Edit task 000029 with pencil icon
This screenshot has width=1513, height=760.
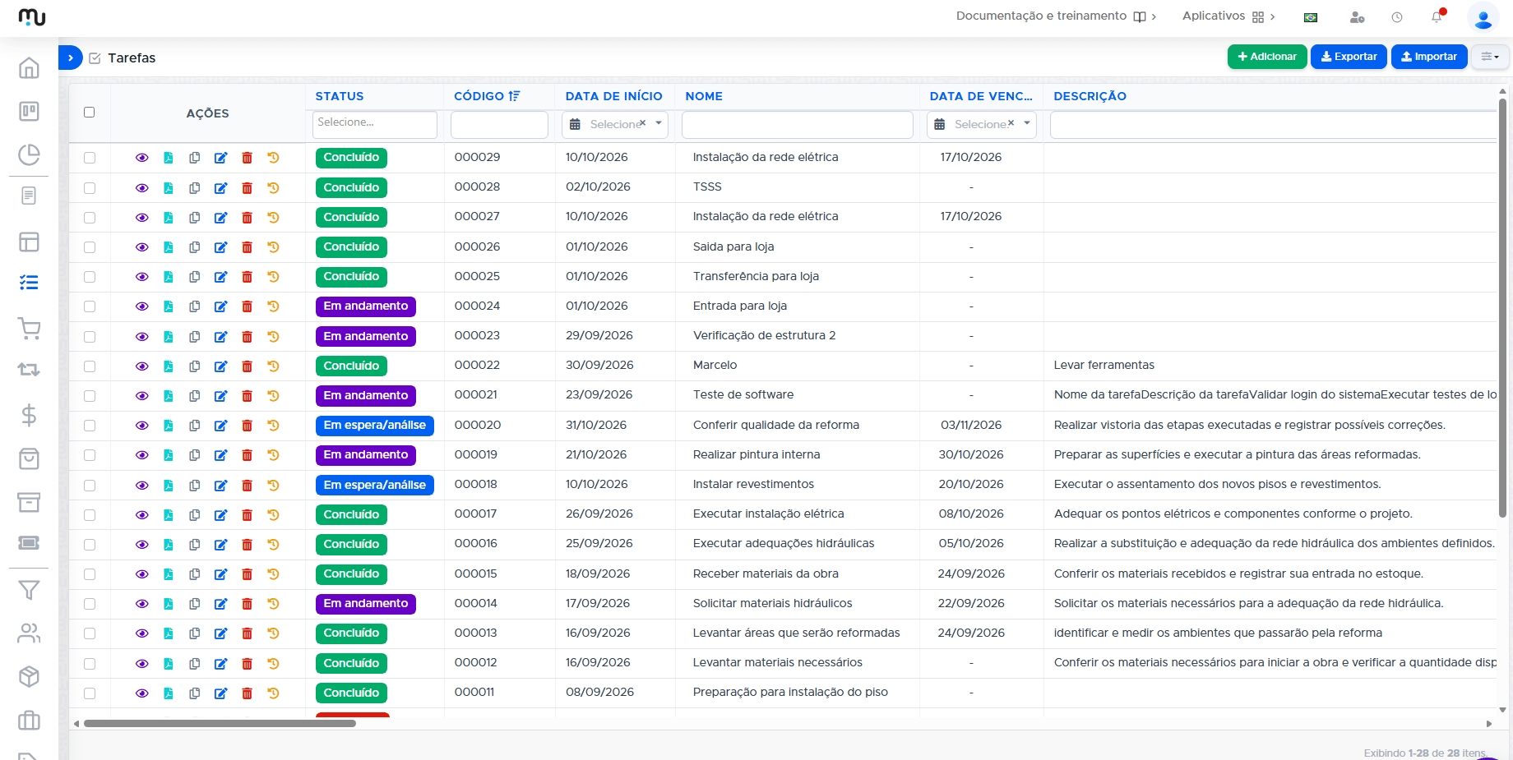pos(220,158)
